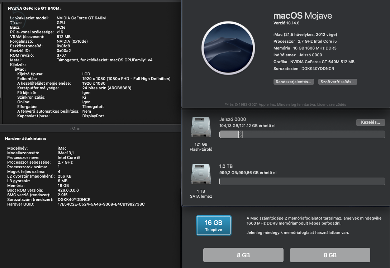
Task: Select the right 8 GB memory slot
Action: click(x=330, y=255)
